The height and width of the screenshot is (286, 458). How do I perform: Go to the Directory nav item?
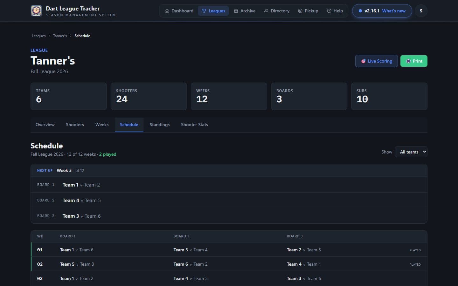277,11
